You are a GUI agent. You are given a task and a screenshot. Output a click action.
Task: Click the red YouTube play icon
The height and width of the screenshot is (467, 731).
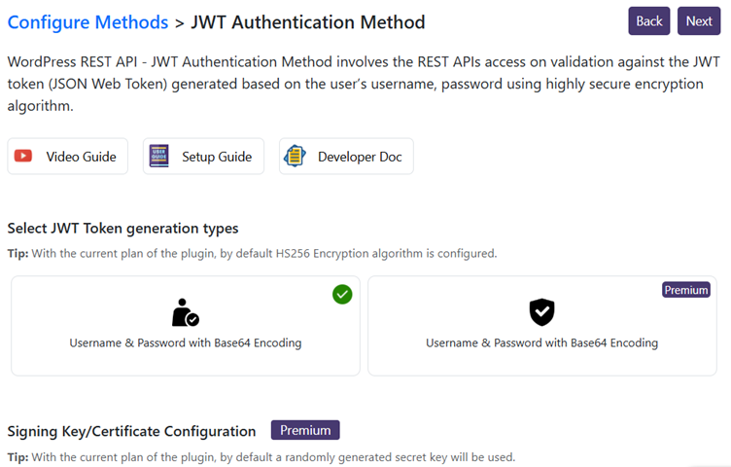click(23, 156)
